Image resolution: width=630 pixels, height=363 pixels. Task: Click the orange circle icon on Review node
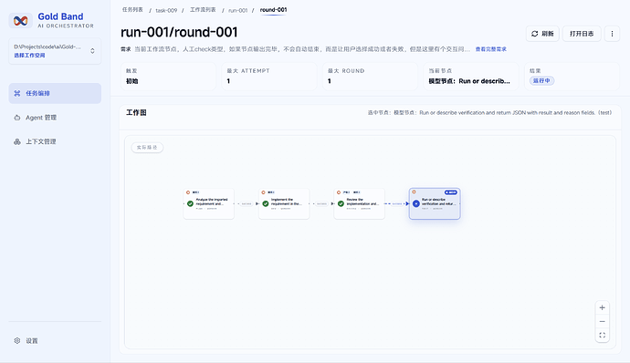pyautogui.click(x=339, y=192)
